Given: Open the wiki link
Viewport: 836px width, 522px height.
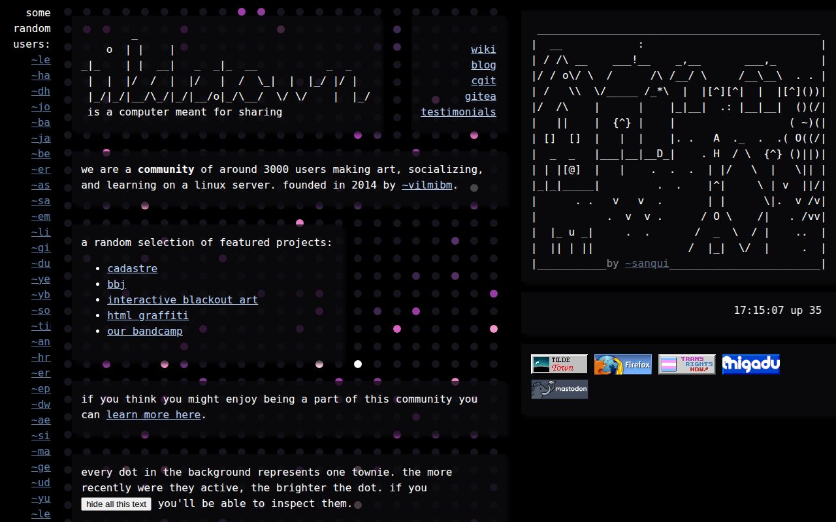Looking at the screenshot, I should pos(483,50).
